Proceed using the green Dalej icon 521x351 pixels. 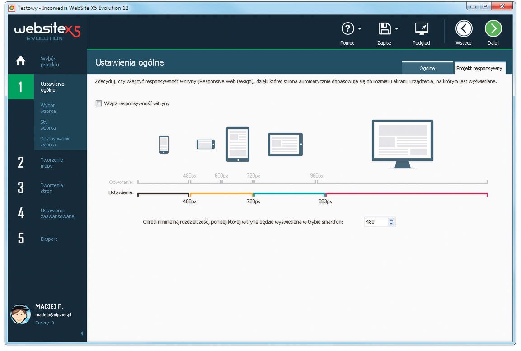[x=493, y=28]
